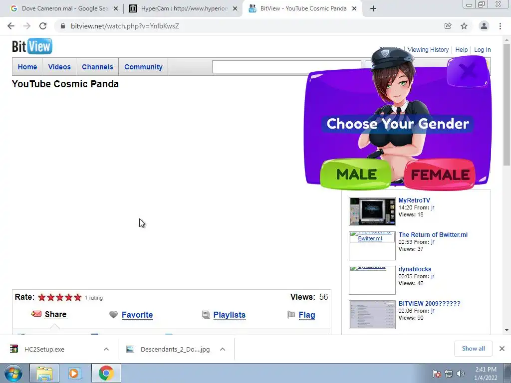The image size is (511, 383).
Task: Click the BITVIEW 2009 video thumbnail
Action: [x=372, y=315]
